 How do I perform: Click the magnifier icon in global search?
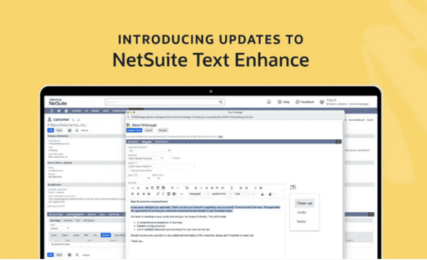(221, 102)
